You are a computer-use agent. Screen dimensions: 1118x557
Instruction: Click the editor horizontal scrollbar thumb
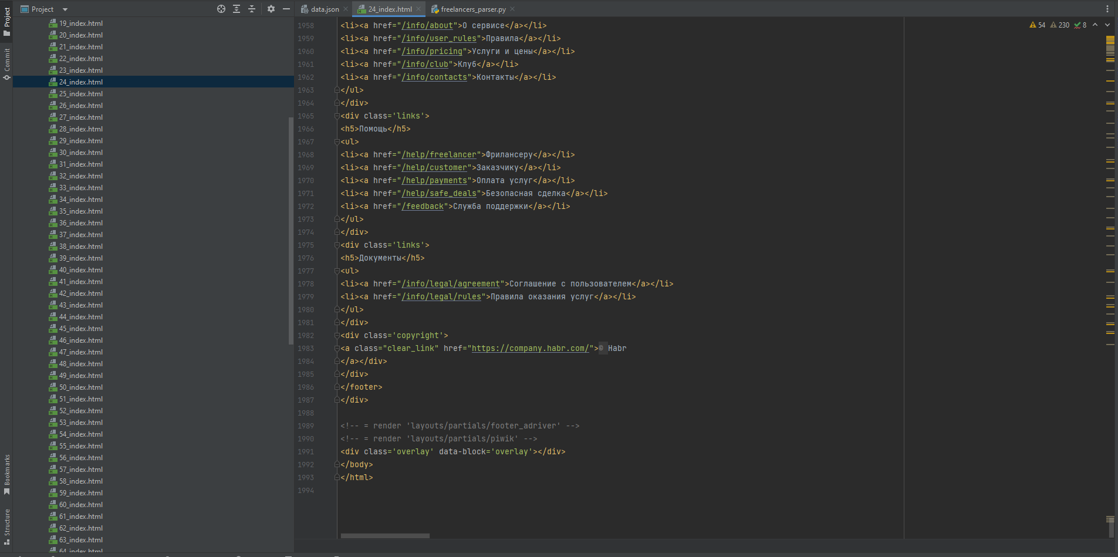click(x=385, y=536)
